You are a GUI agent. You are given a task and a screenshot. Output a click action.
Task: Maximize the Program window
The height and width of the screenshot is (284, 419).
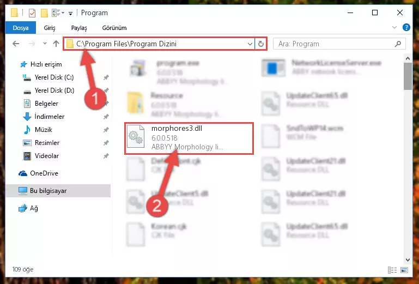pos(375,13)
